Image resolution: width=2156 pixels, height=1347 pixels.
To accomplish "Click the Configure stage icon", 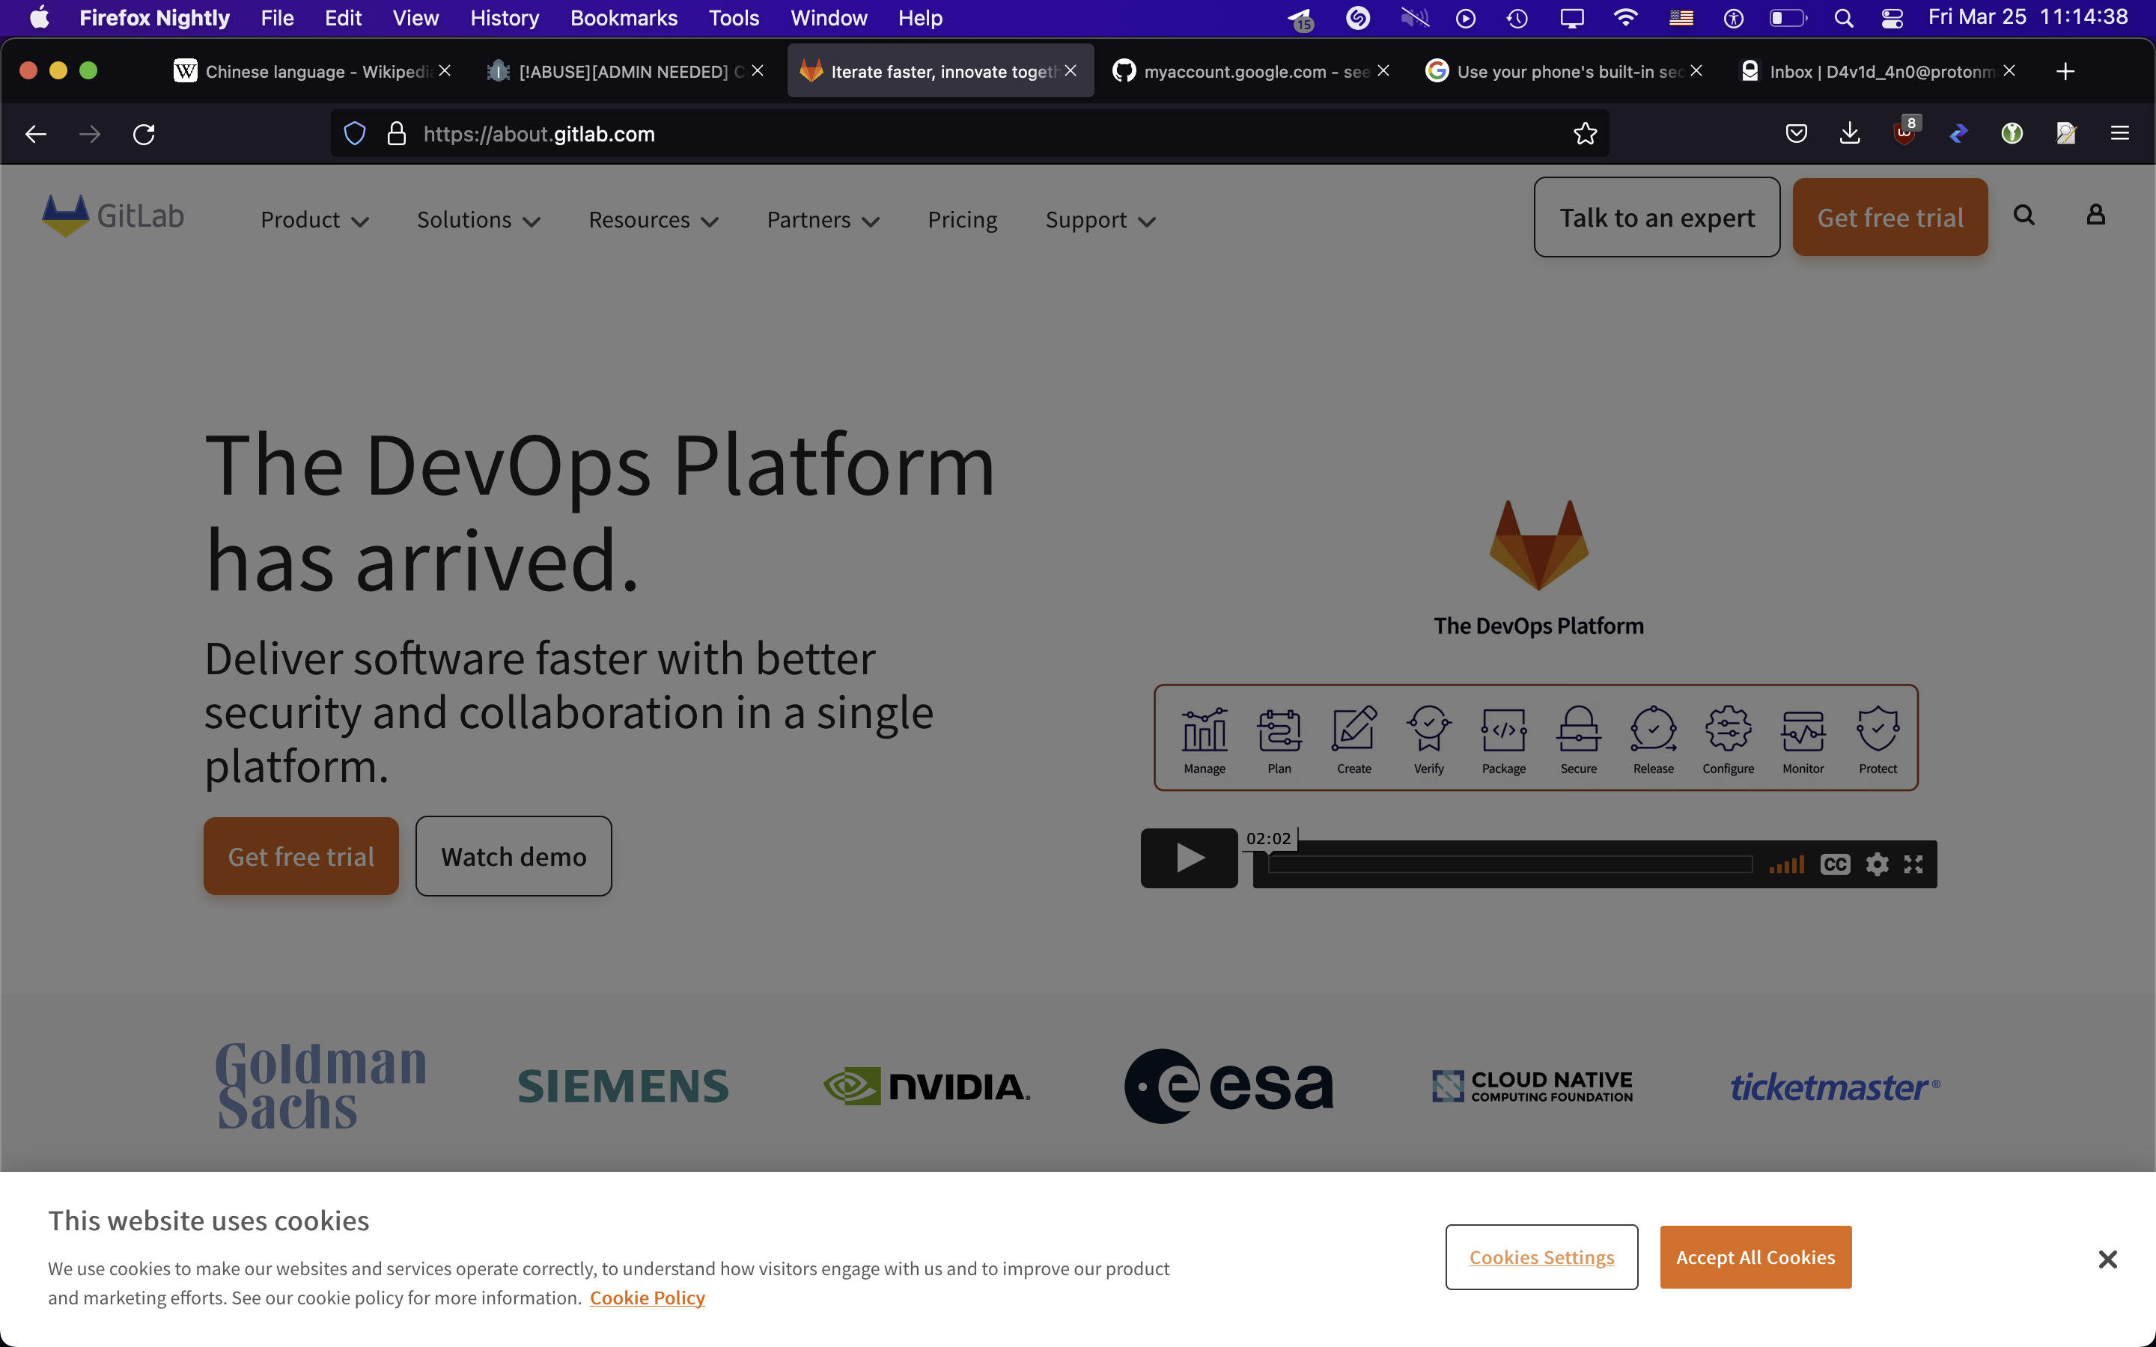I will (1729, 730).
